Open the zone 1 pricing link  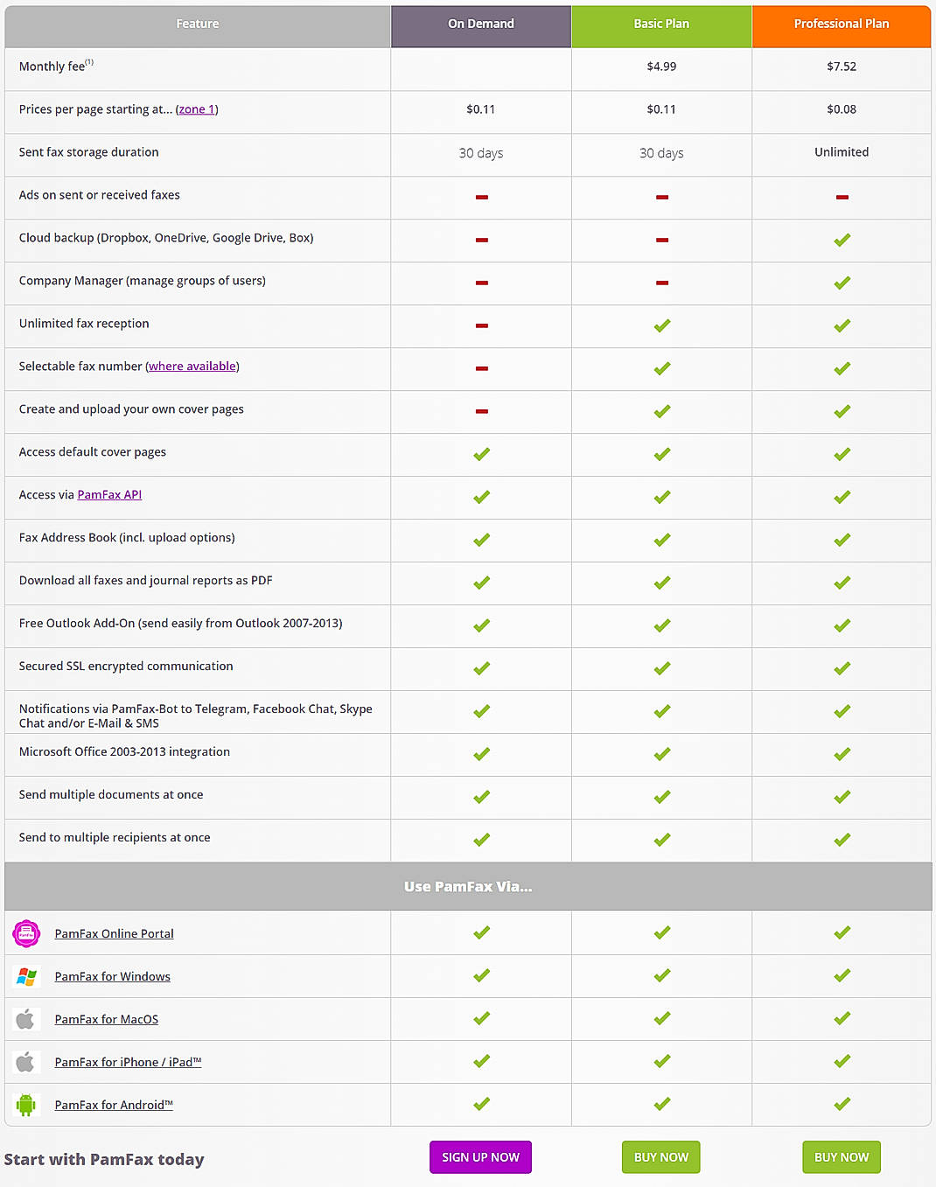(196, 109)
